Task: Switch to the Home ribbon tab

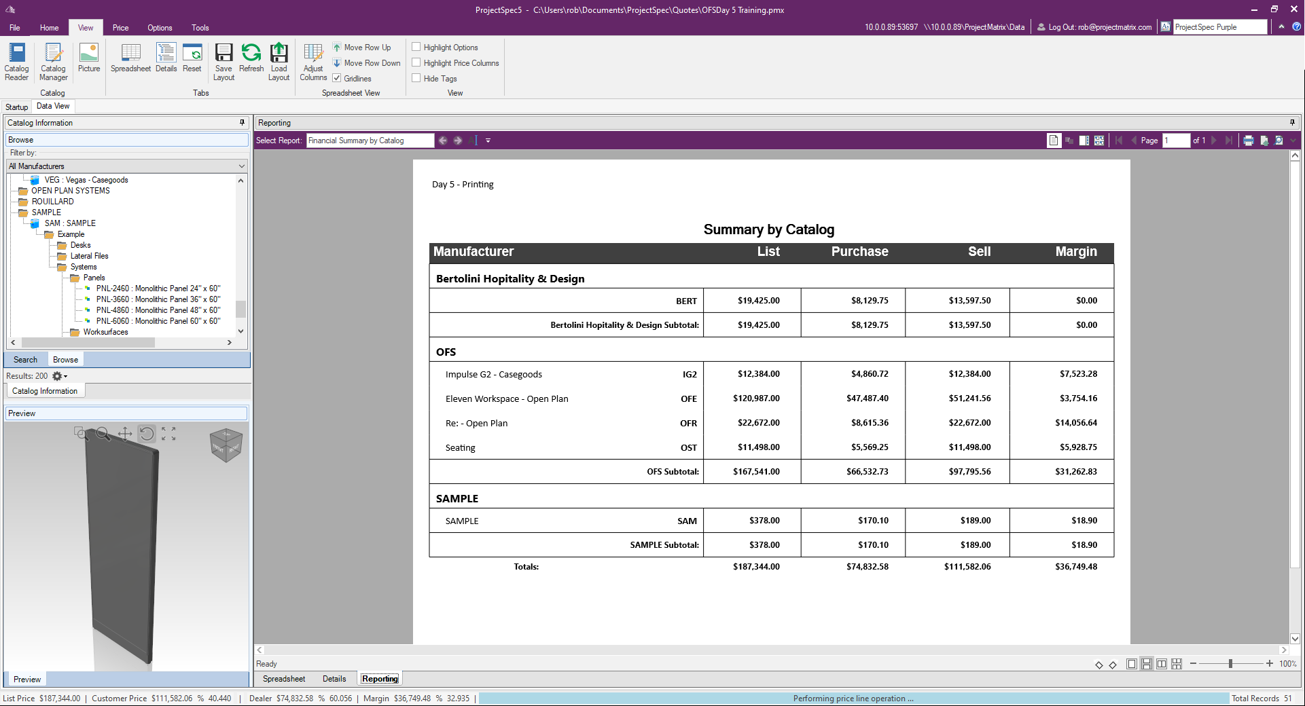Action: pos(49,28)
